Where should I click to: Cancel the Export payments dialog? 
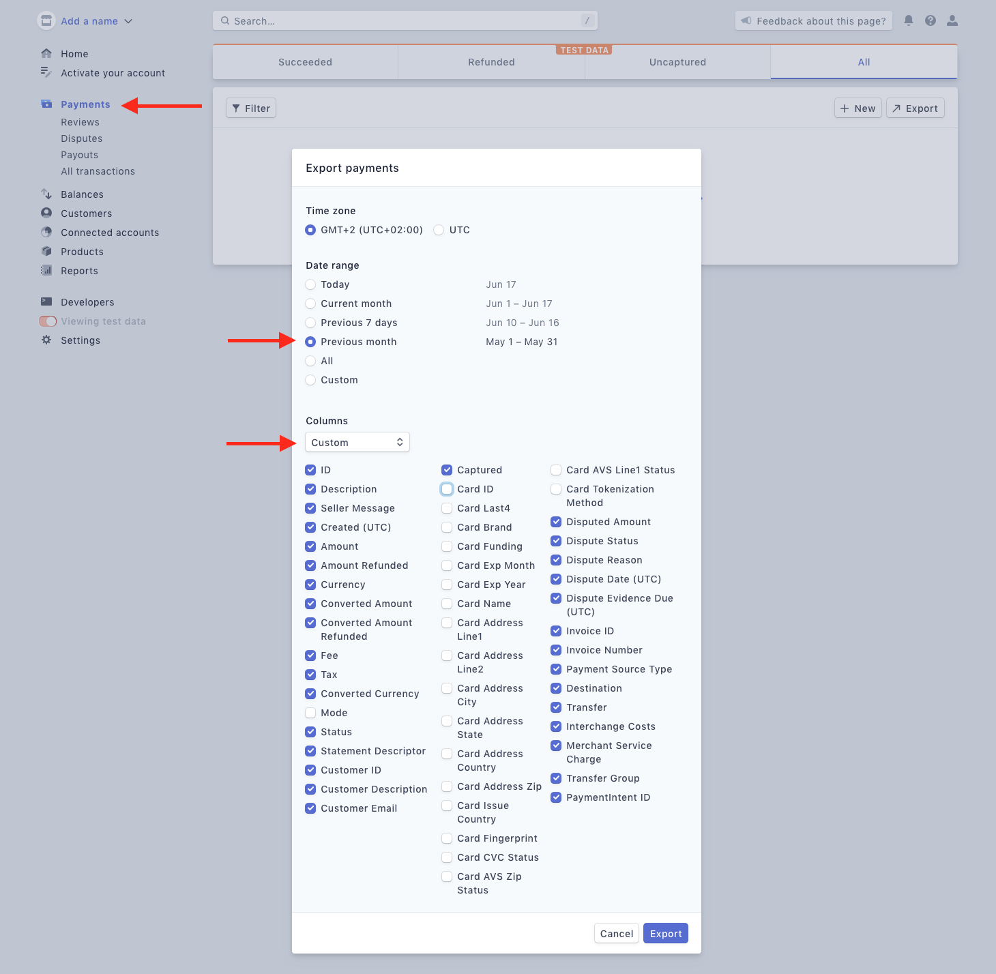pos(617,933)
